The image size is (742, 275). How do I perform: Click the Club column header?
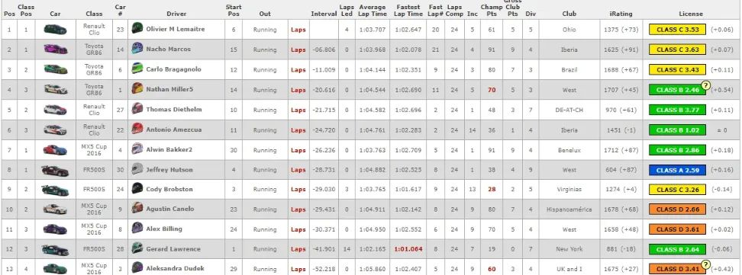coord(569,14)
